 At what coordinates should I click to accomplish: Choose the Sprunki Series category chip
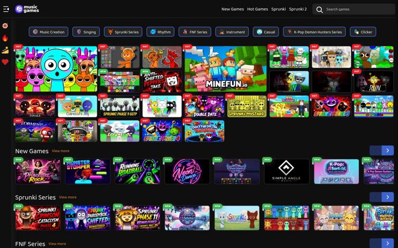tap(123, 32)
